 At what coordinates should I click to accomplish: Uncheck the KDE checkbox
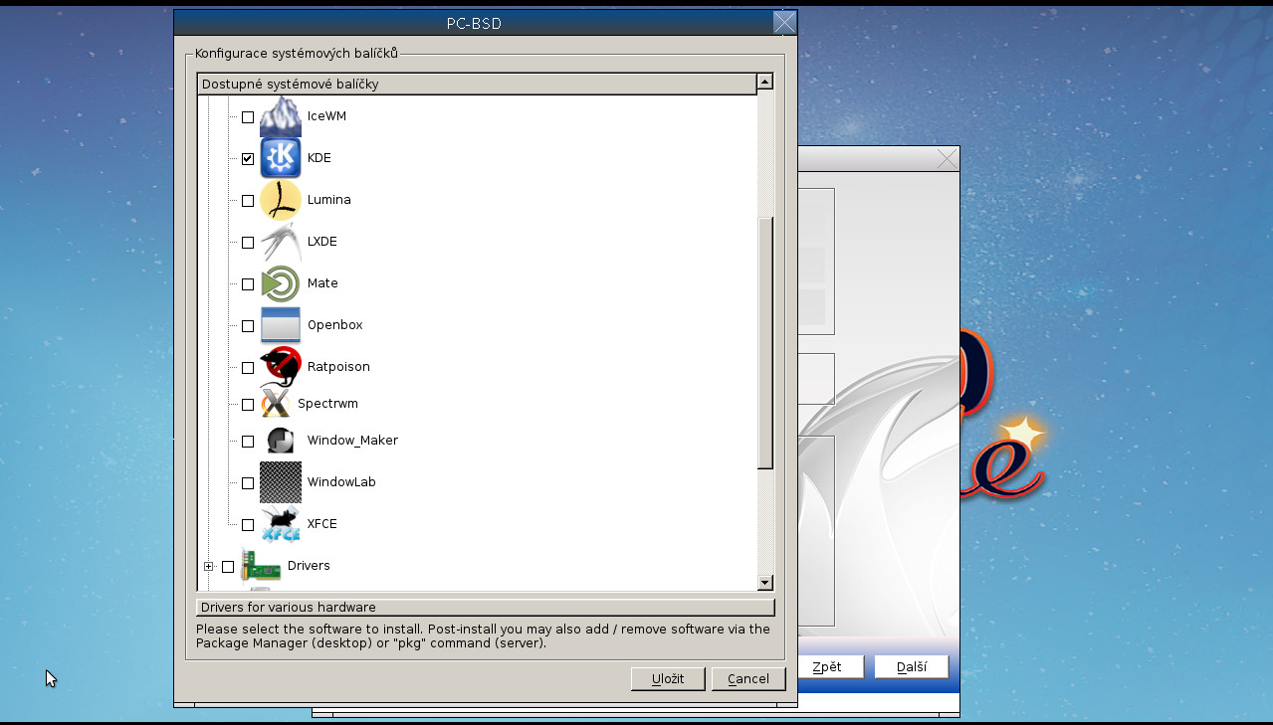tap(247, 158)
